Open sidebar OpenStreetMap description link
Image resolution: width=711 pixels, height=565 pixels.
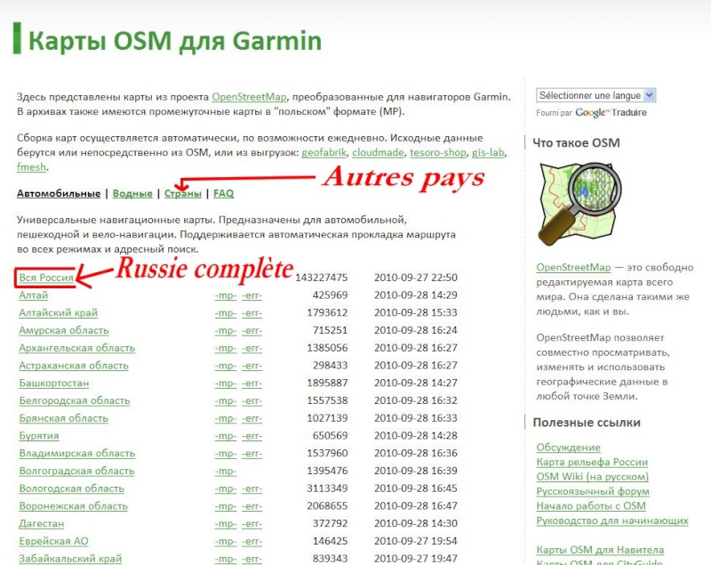(x=573, y=267)
